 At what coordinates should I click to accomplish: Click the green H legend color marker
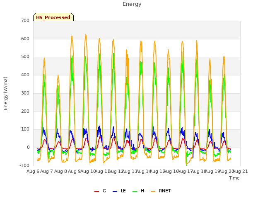tap(135, 192)
